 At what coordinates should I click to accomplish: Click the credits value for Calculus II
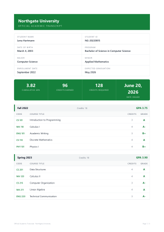pyautogui.click(x=132, y=176)
